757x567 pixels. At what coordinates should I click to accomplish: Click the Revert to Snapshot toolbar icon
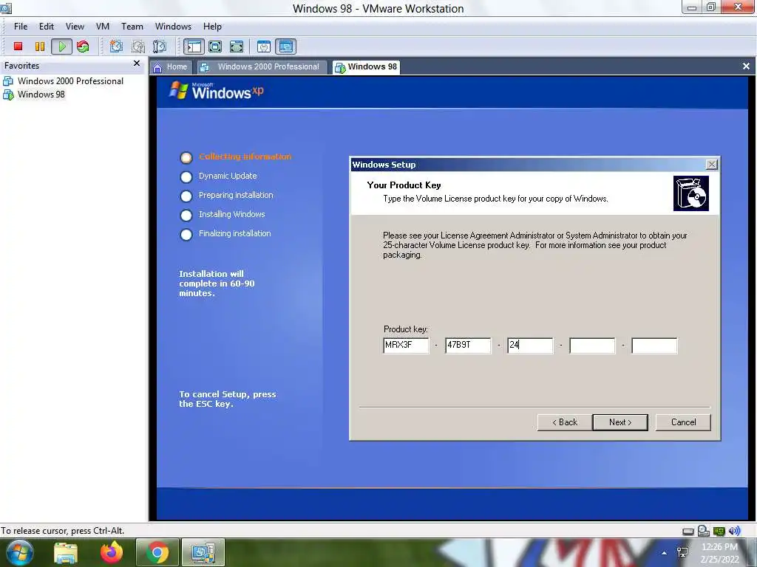[138, 47]
